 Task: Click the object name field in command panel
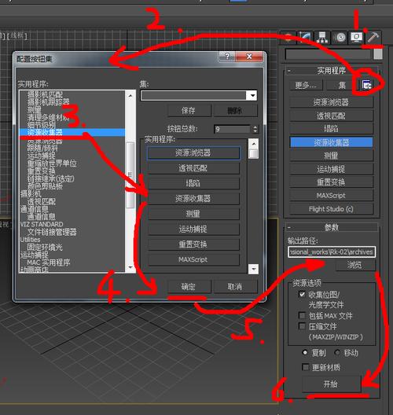coord(328,54)
